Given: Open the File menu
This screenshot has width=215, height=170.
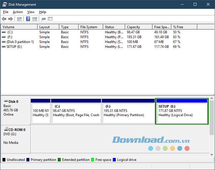Looking at the screenshot, I should pos(6,12).
